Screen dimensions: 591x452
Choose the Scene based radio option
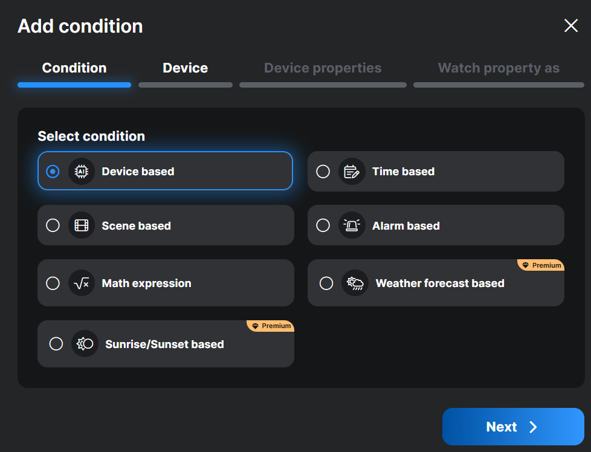click(53, 226)
